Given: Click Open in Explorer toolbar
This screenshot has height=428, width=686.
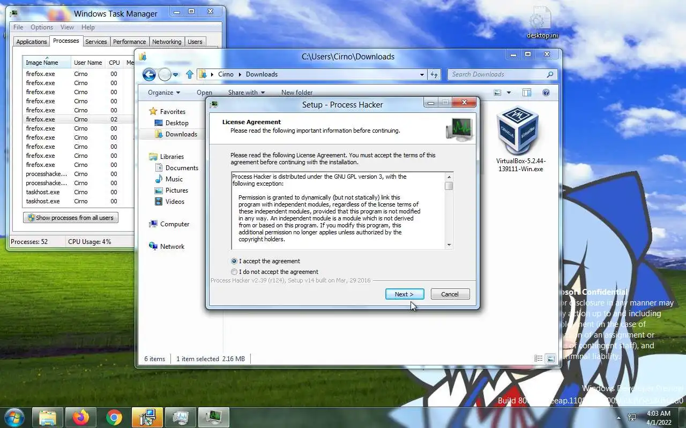Looking at the screenshot, I should point(204,93).
